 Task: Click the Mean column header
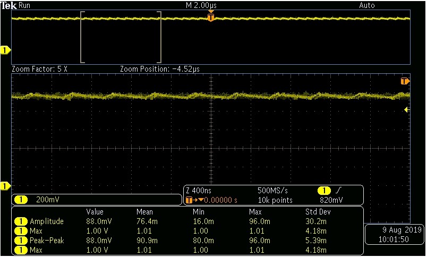tap(144, 212)
